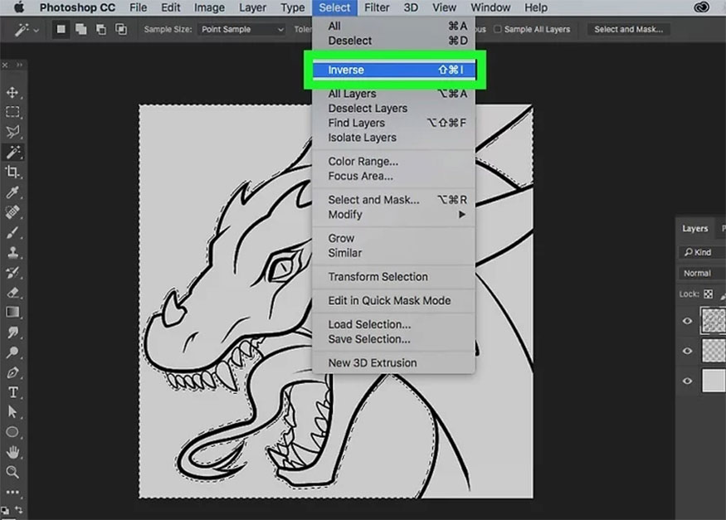This screenshot has height=520, width=726.
Task: Select the Rectangular Marquee tool
Action: point(12,112)
